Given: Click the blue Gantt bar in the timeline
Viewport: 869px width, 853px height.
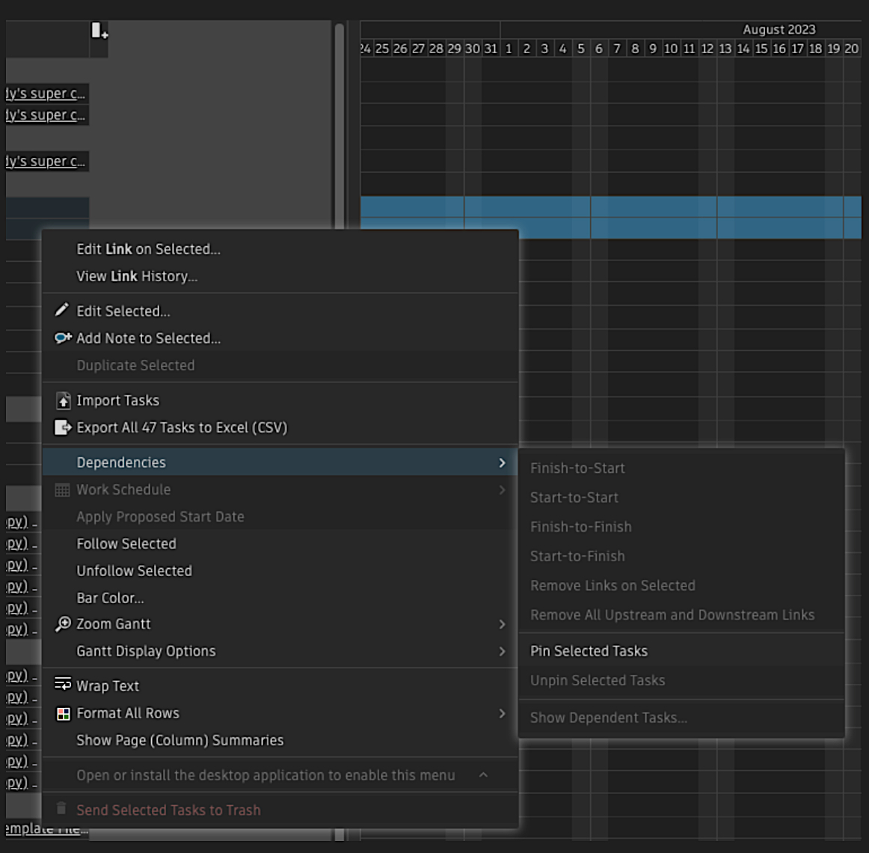Looking at the screenshot, I should tap(598, 217).
